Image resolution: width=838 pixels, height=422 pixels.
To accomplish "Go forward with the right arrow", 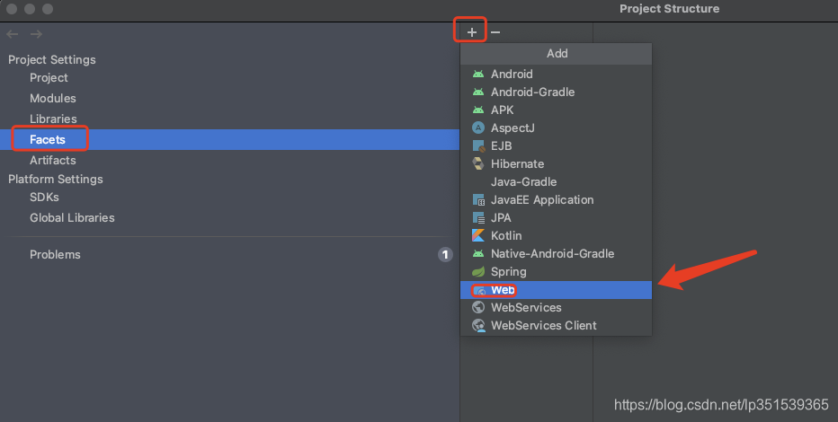I will click(x=36, y=34).
